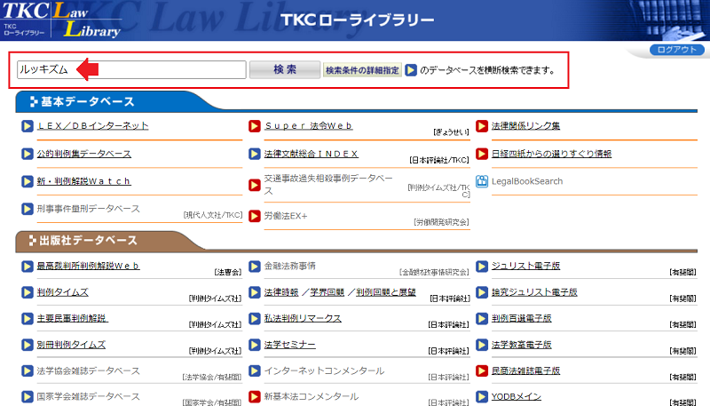The width and height of the screenshot is (710, 406).
Task: Open 最高裁判所判例解説Web link
Action: (88, 266)
